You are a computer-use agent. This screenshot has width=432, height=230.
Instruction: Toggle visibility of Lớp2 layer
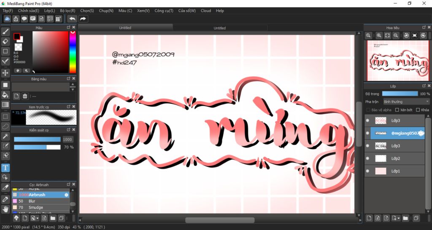[367, 158]
